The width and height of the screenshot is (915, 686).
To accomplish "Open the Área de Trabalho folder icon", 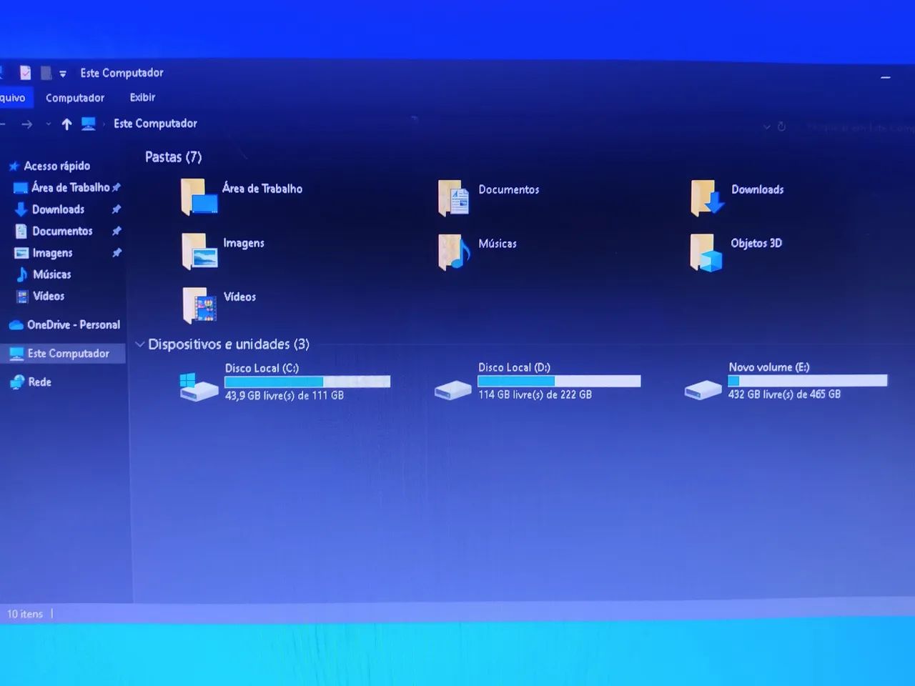I will (x=198, y=197).
